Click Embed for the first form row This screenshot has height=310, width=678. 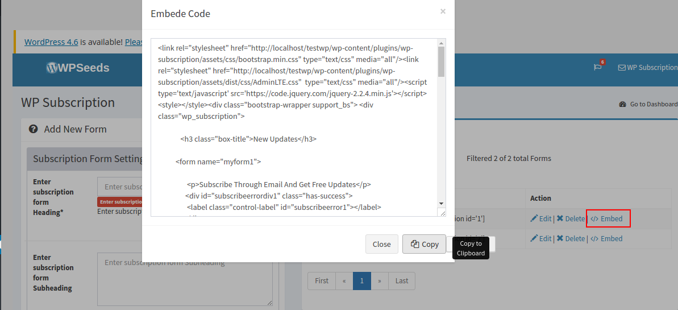click(x=606, y=218)
